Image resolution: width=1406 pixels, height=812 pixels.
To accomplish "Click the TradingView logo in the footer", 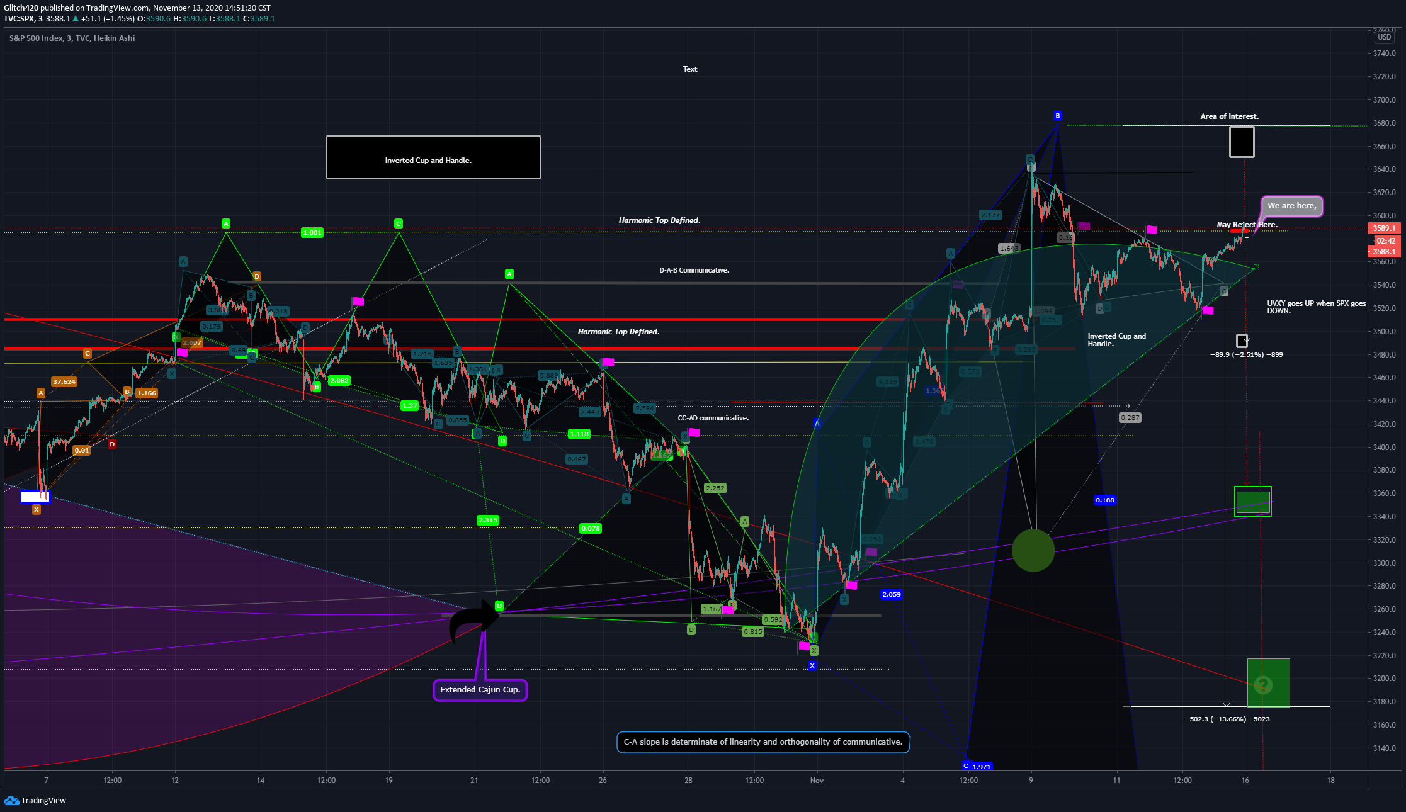I will click(35, 800).
